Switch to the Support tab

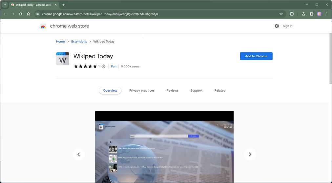(x=197, y=90)
